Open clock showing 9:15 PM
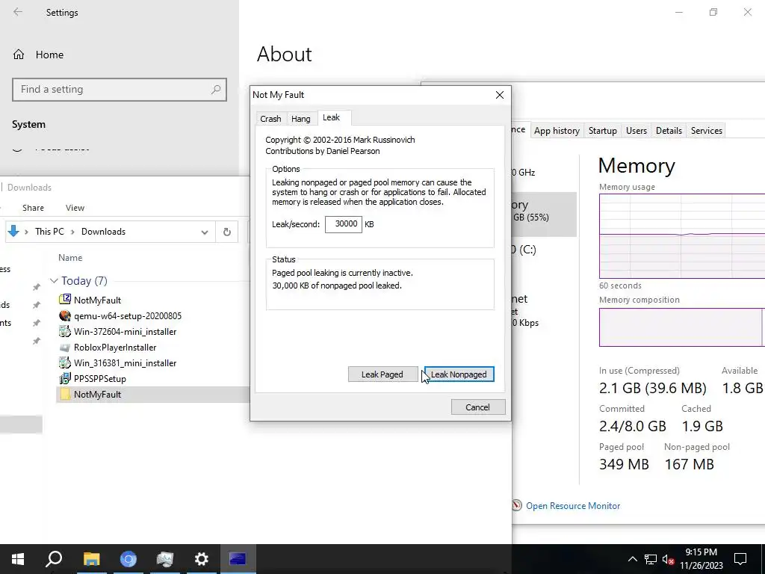Viewport: 765px width, 574px height. click(x=701, y=559)
